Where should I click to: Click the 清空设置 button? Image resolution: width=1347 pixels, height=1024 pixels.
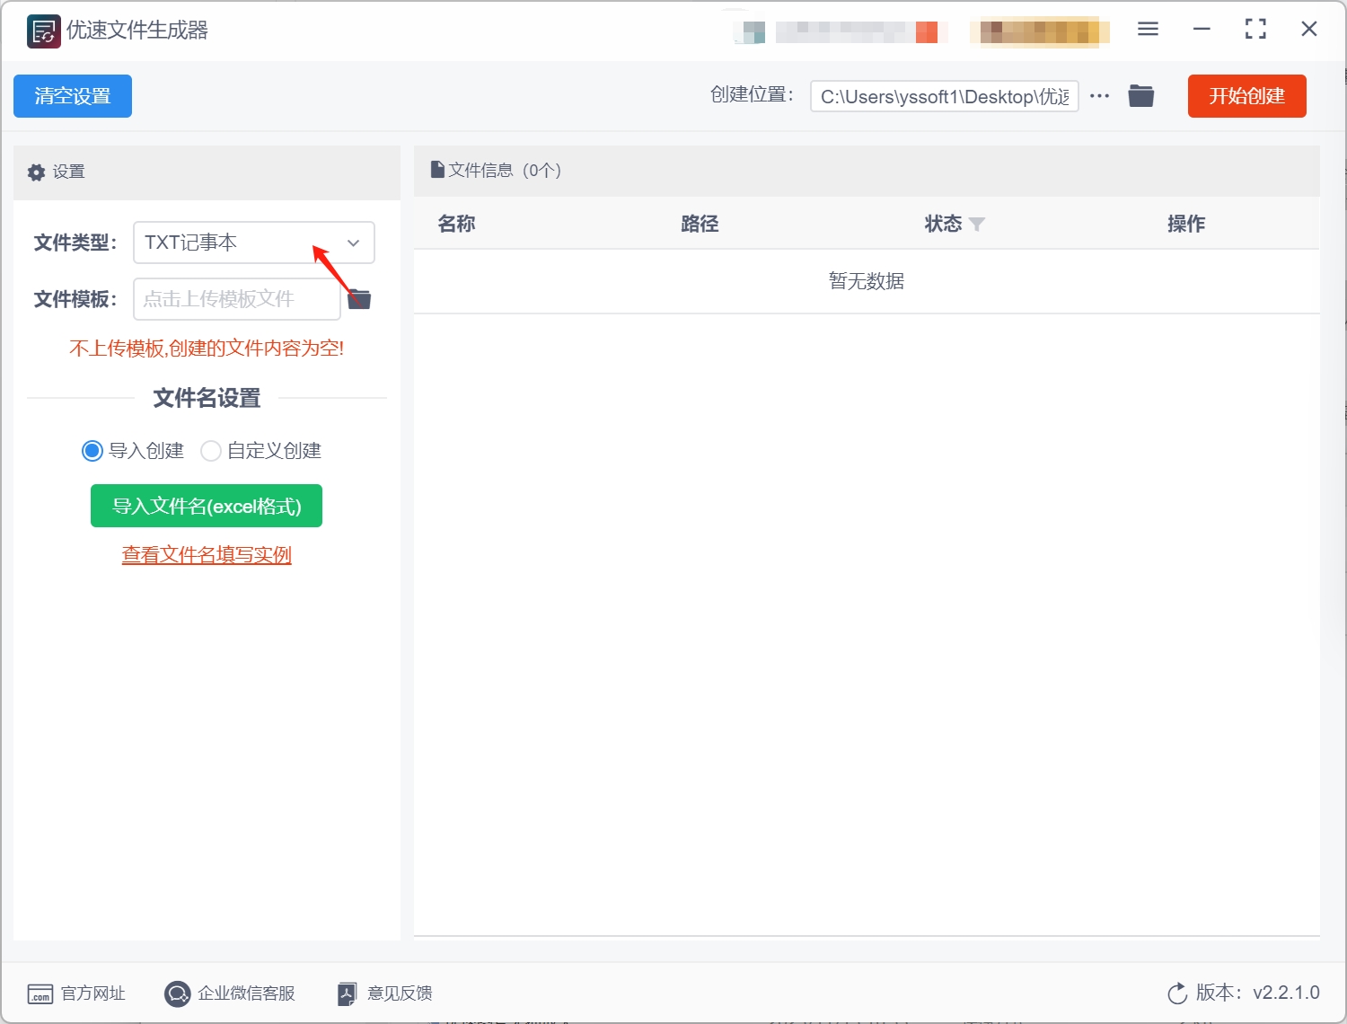(x=73, y=96)
